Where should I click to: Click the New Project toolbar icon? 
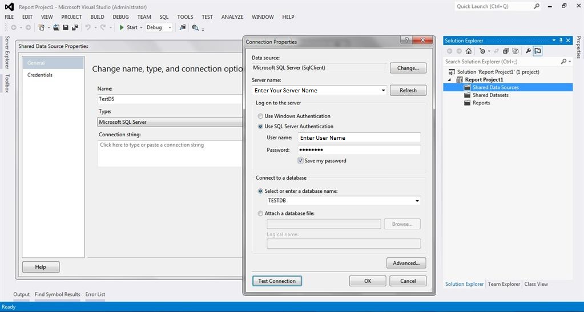click(x=41, y=27)
